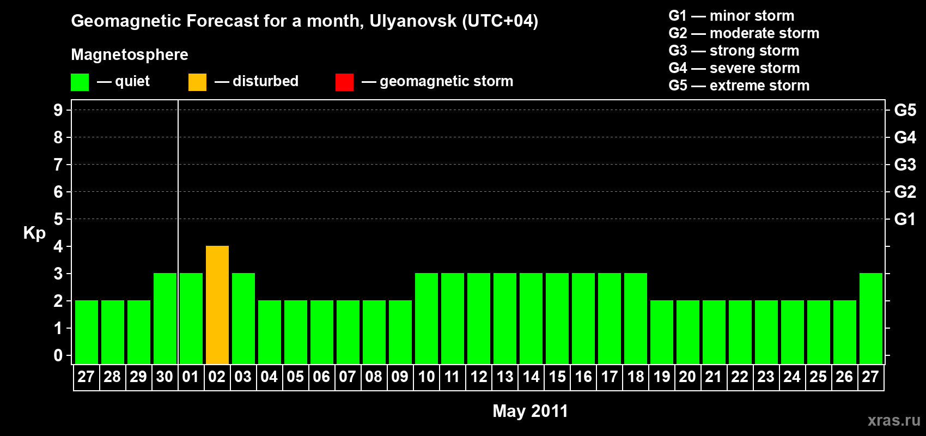Image resolution: width=926 pixels, height=436 pixels.
Task: Select the green bar above date 10
Action: point(427,318)
